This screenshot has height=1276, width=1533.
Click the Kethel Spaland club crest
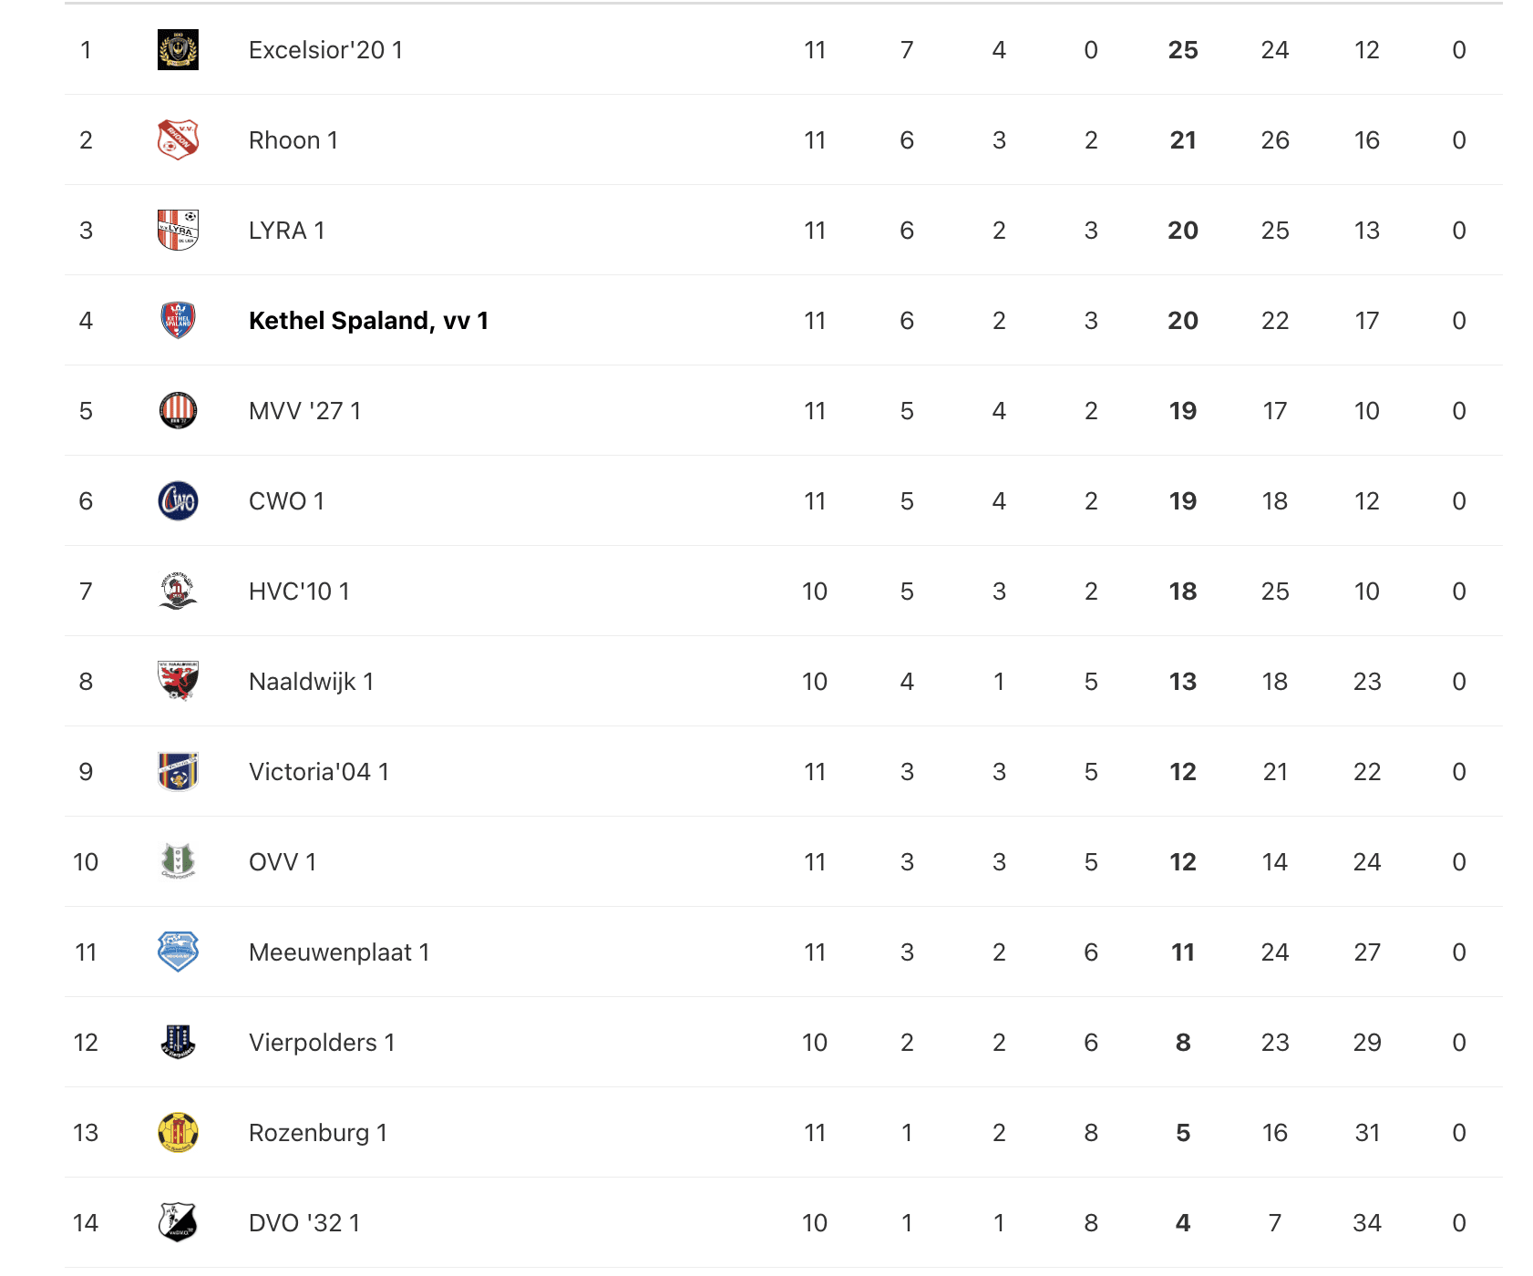tap(178, 321)
